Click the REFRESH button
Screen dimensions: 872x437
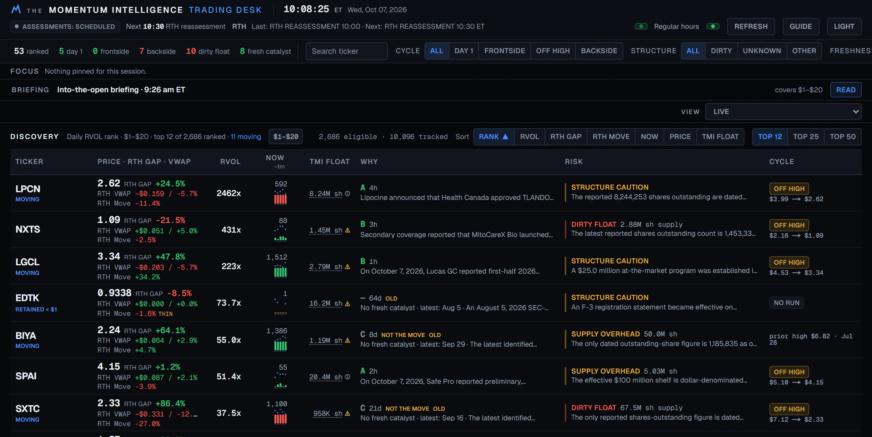(x=750, y=26)
